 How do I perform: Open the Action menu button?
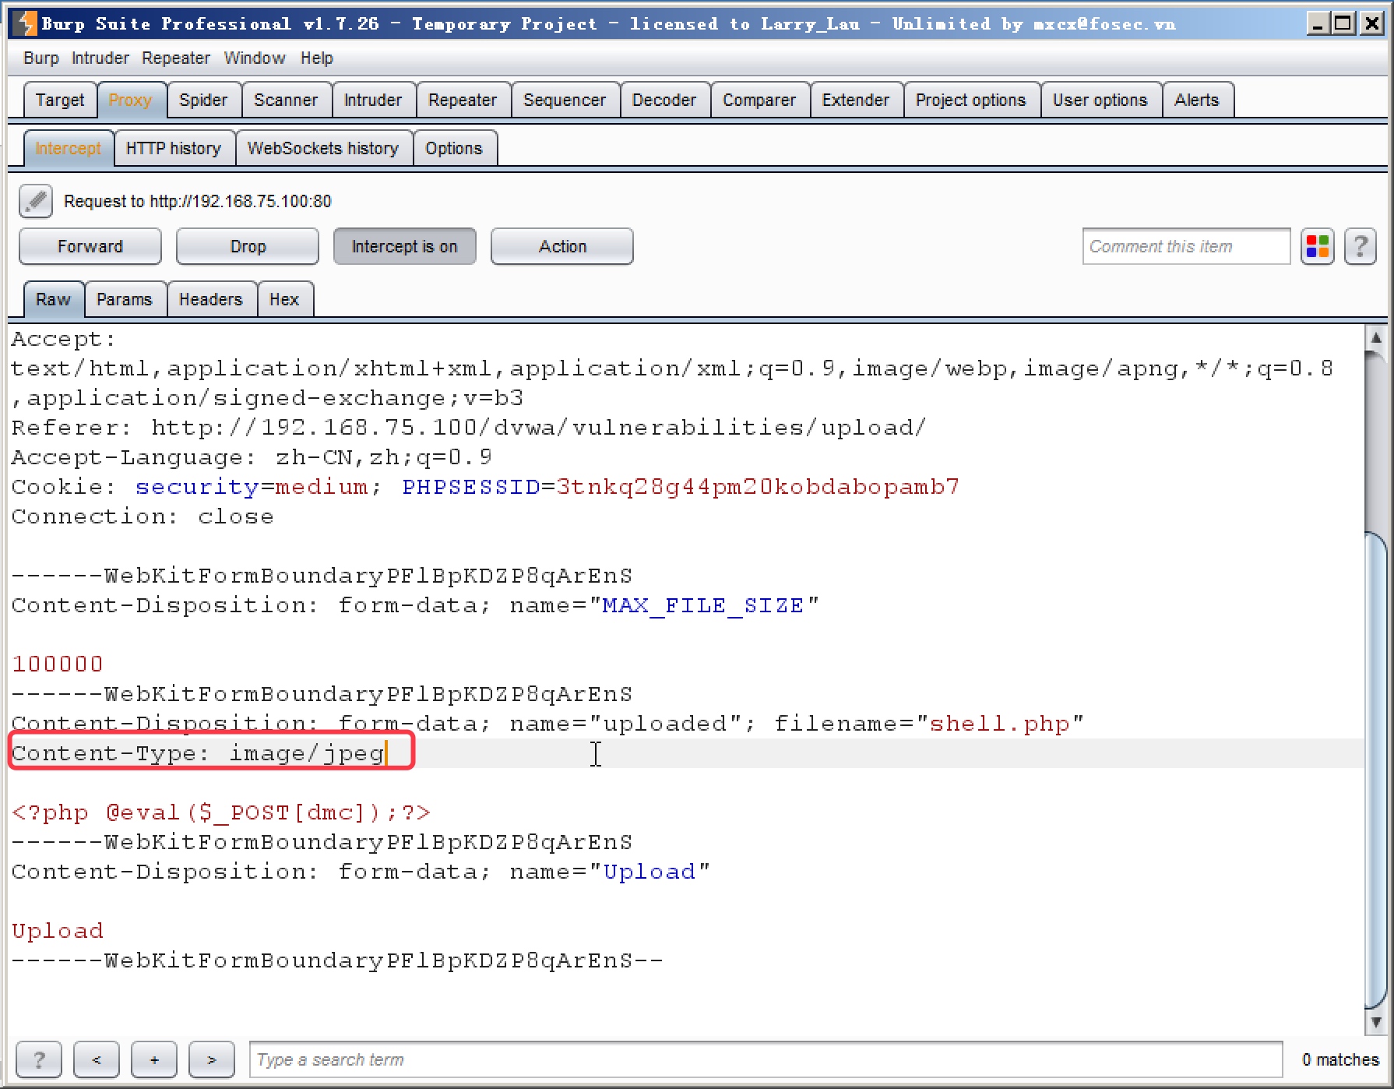tap(562, 247)
